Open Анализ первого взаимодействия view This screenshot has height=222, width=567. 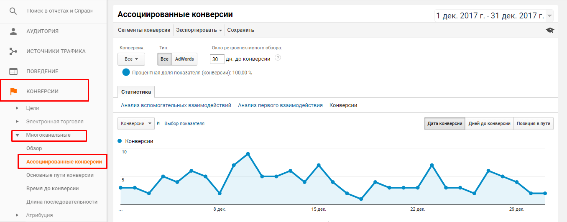pyautogui.click(x=280, y=105)
